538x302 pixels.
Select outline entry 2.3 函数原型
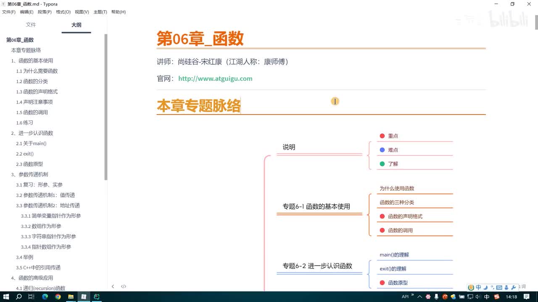tap(29, 164)
